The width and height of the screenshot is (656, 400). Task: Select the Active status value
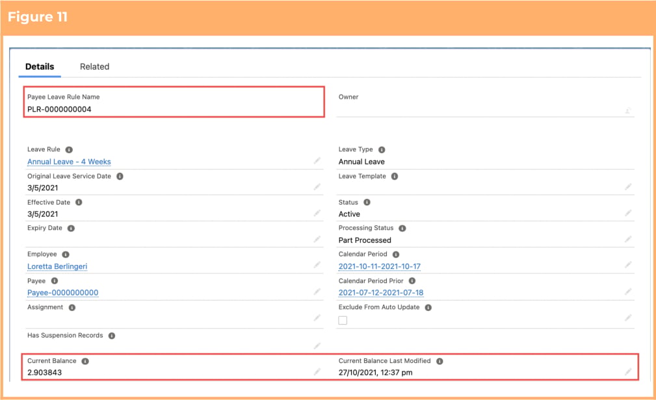click(x=349, y=214)
